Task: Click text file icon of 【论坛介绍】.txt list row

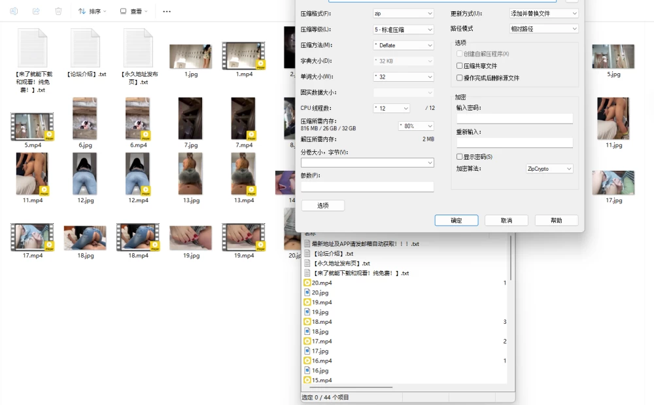Action: [307, 254]
